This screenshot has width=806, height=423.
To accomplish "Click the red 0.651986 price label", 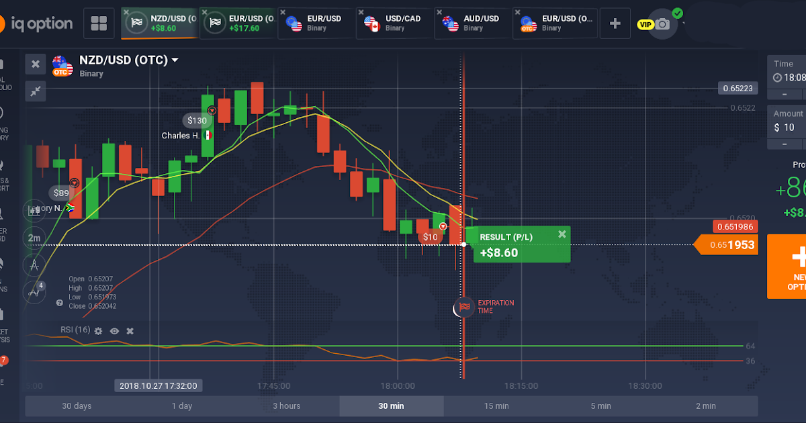I will (737, 226).
